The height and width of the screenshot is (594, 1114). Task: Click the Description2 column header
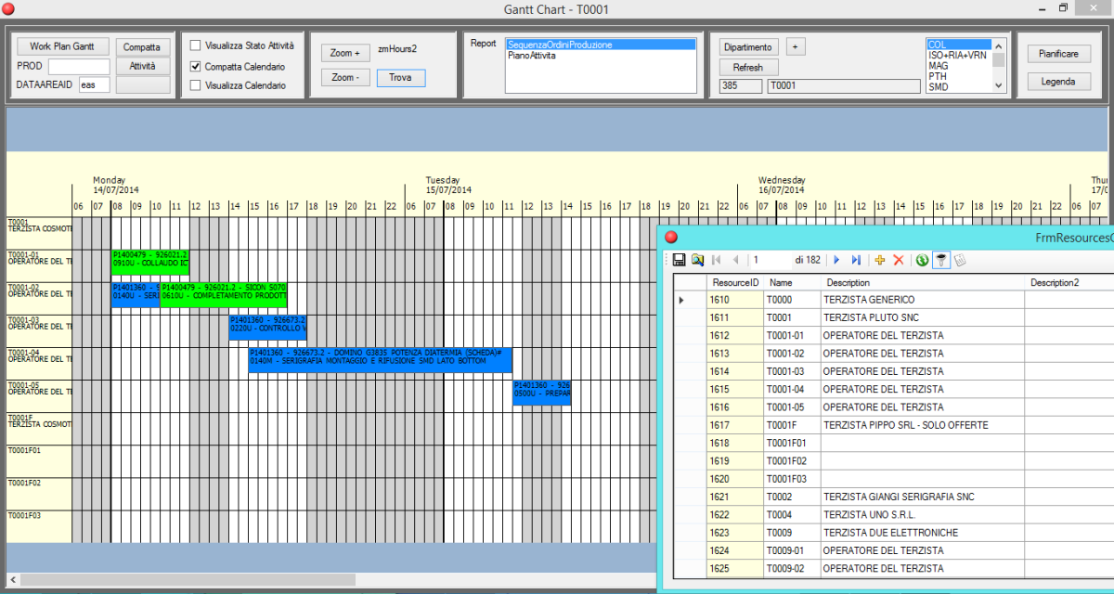[x=1069, y=282]
